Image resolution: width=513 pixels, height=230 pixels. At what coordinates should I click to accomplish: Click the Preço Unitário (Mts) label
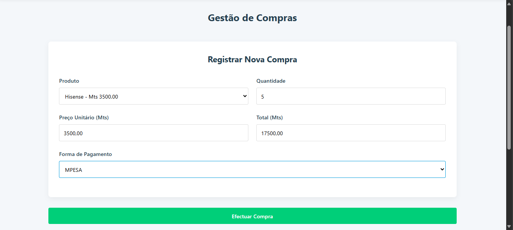tap(84, 117)
